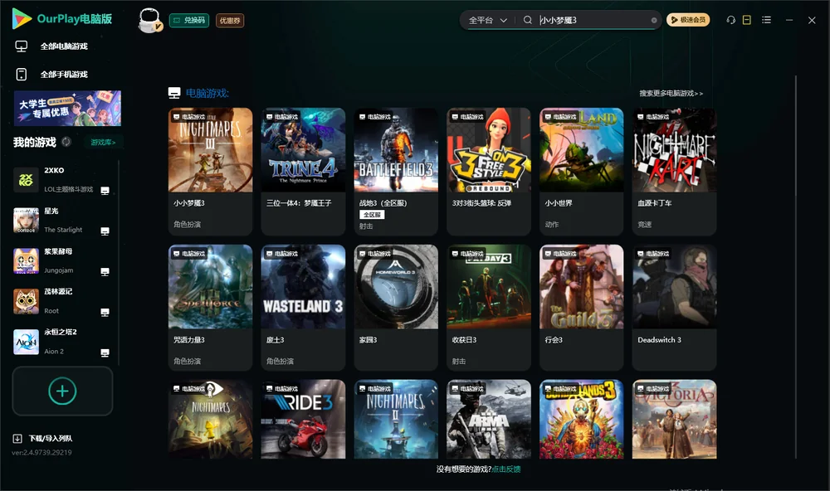Click the PC icon beside Aion 2
This screenshot has height=491, width=830.
[105, 353]
